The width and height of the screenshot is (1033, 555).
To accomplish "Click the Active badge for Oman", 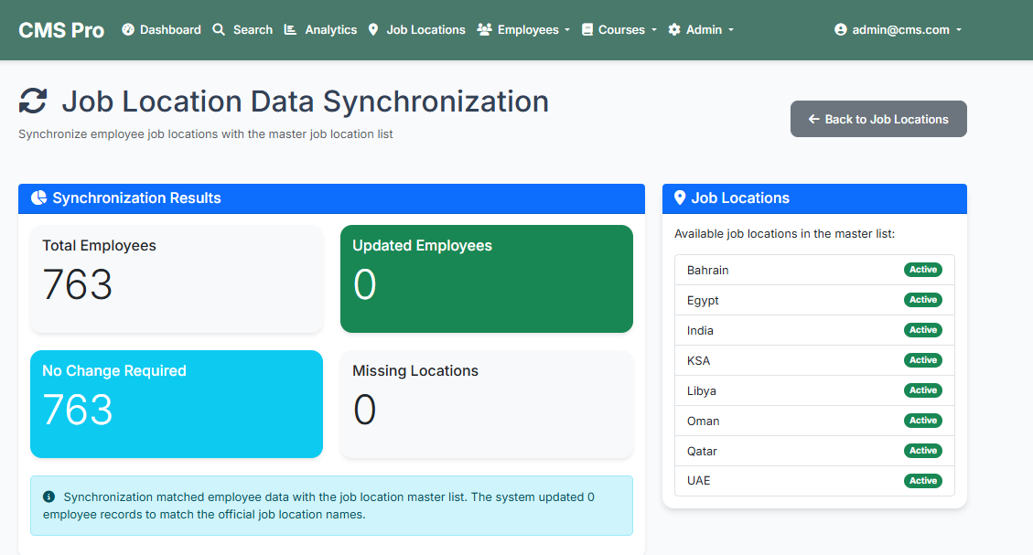I will [x=923, y=420].
